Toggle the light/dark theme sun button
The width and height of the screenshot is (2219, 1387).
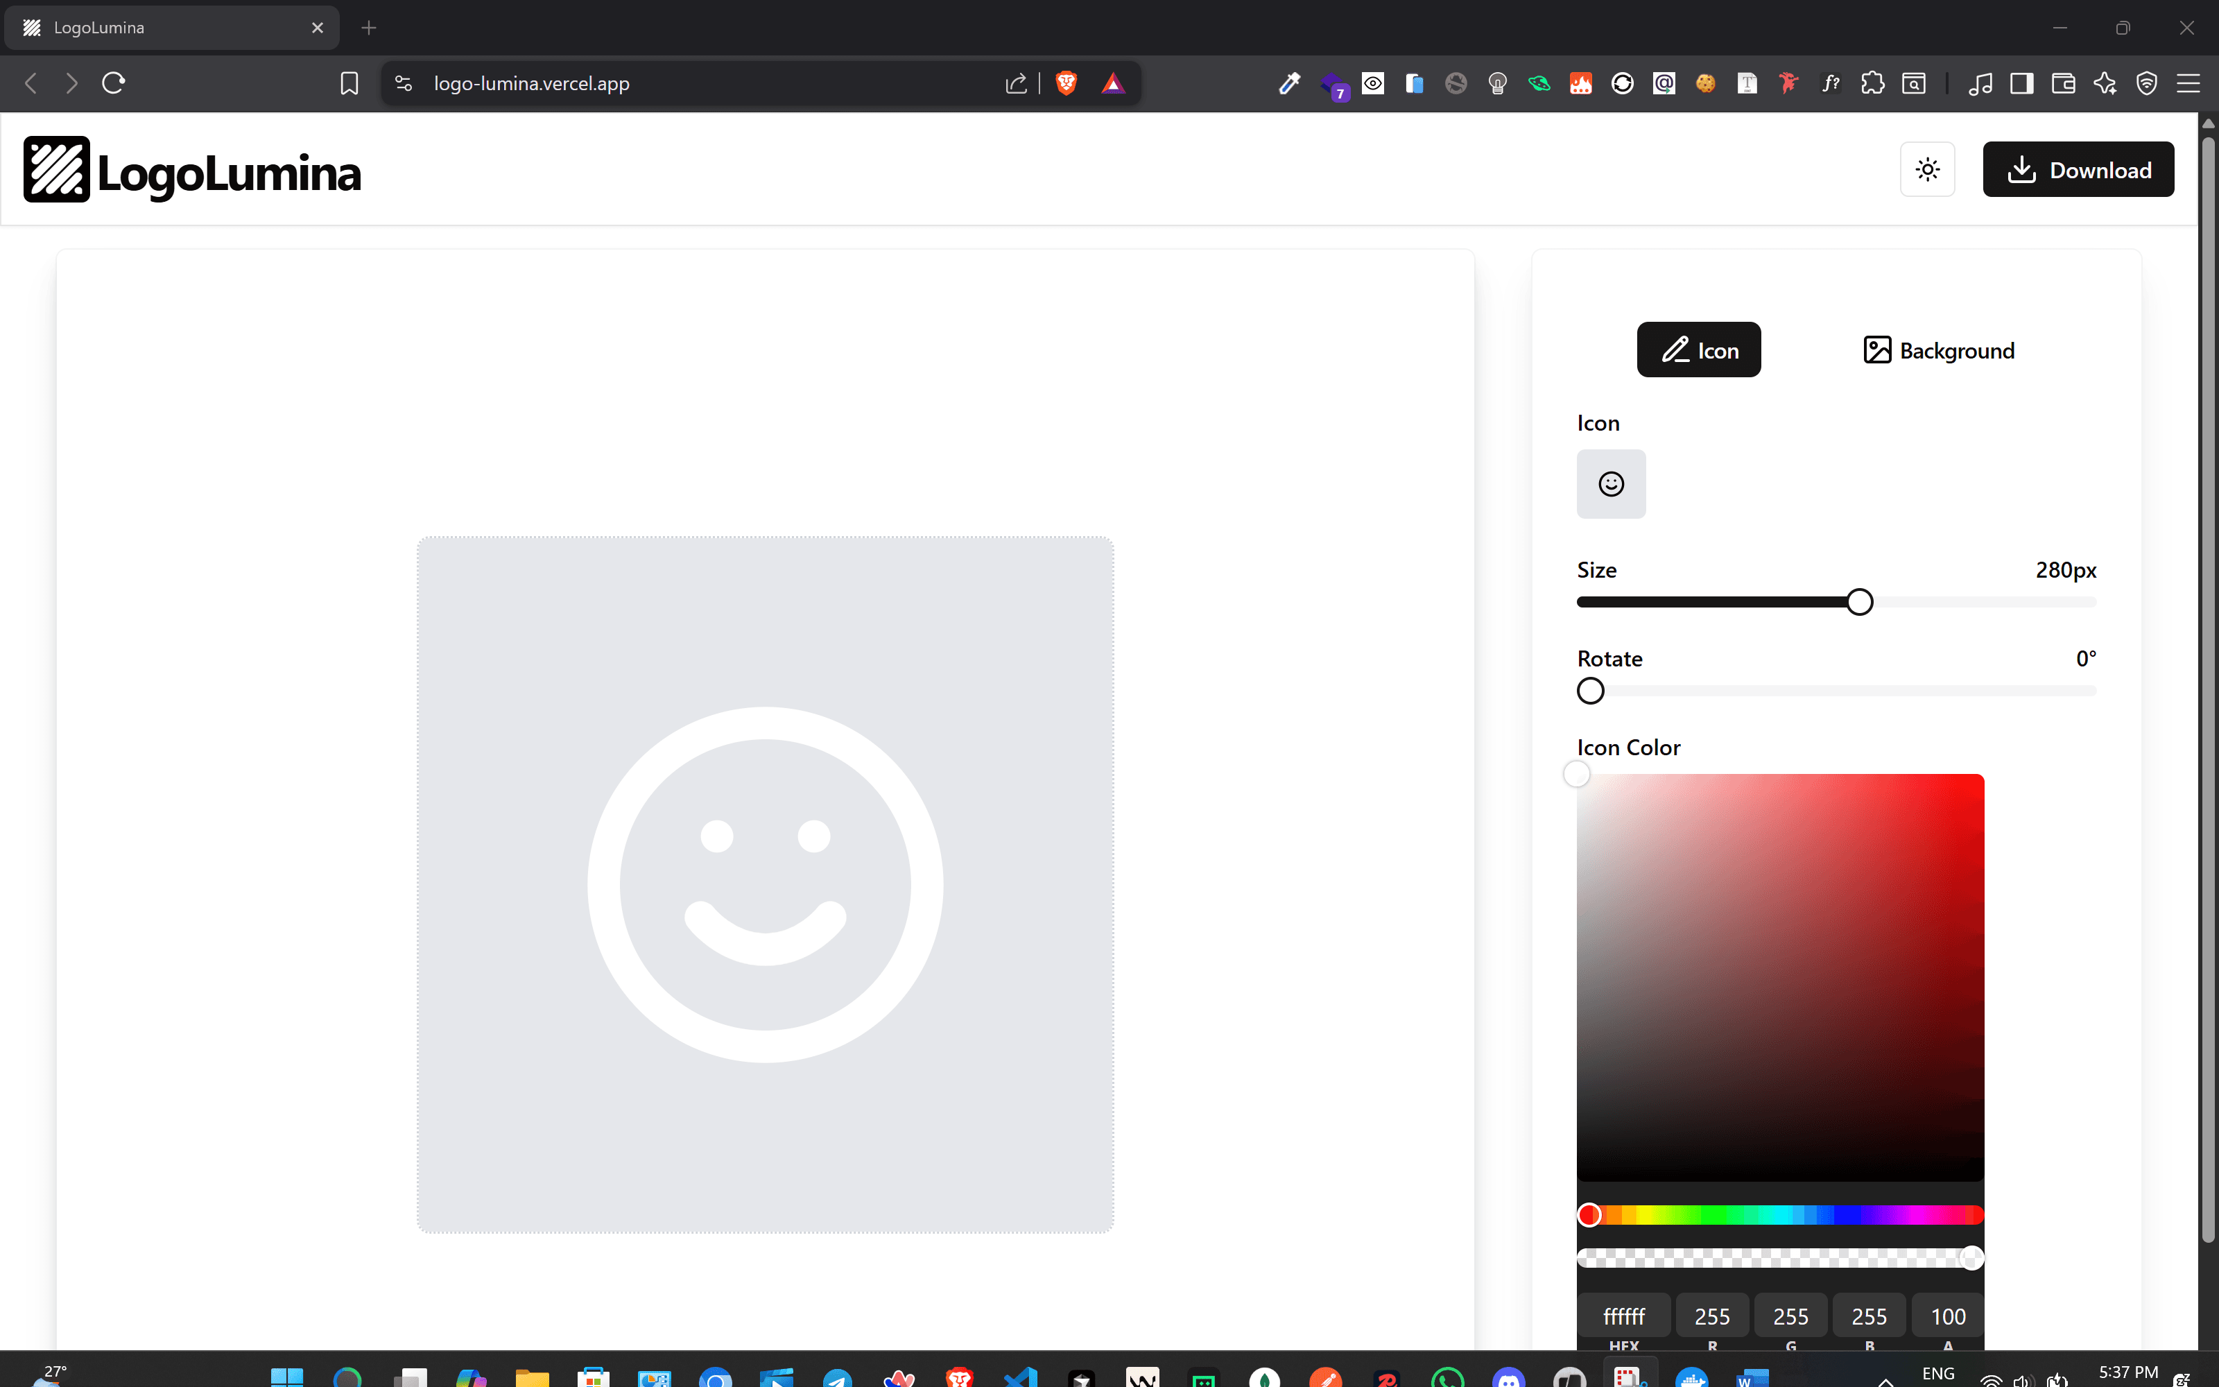point(1928,169)
